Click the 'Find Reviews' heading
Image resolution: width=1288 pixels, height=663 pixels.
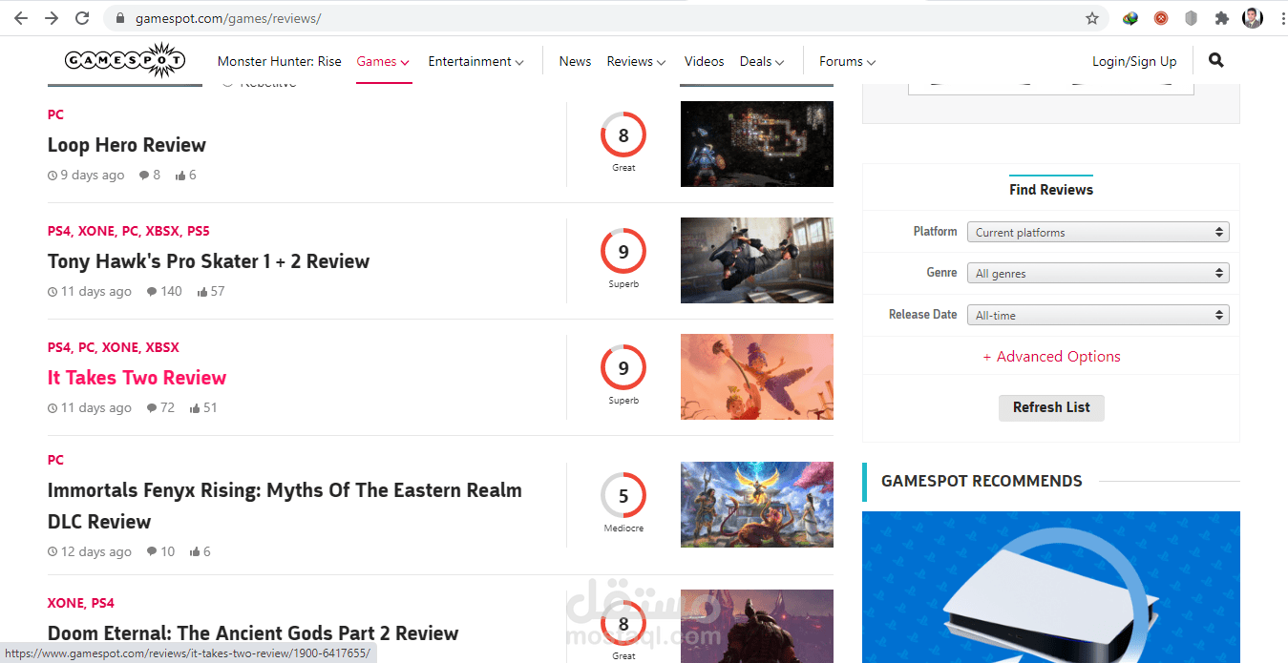[1051, 190]
